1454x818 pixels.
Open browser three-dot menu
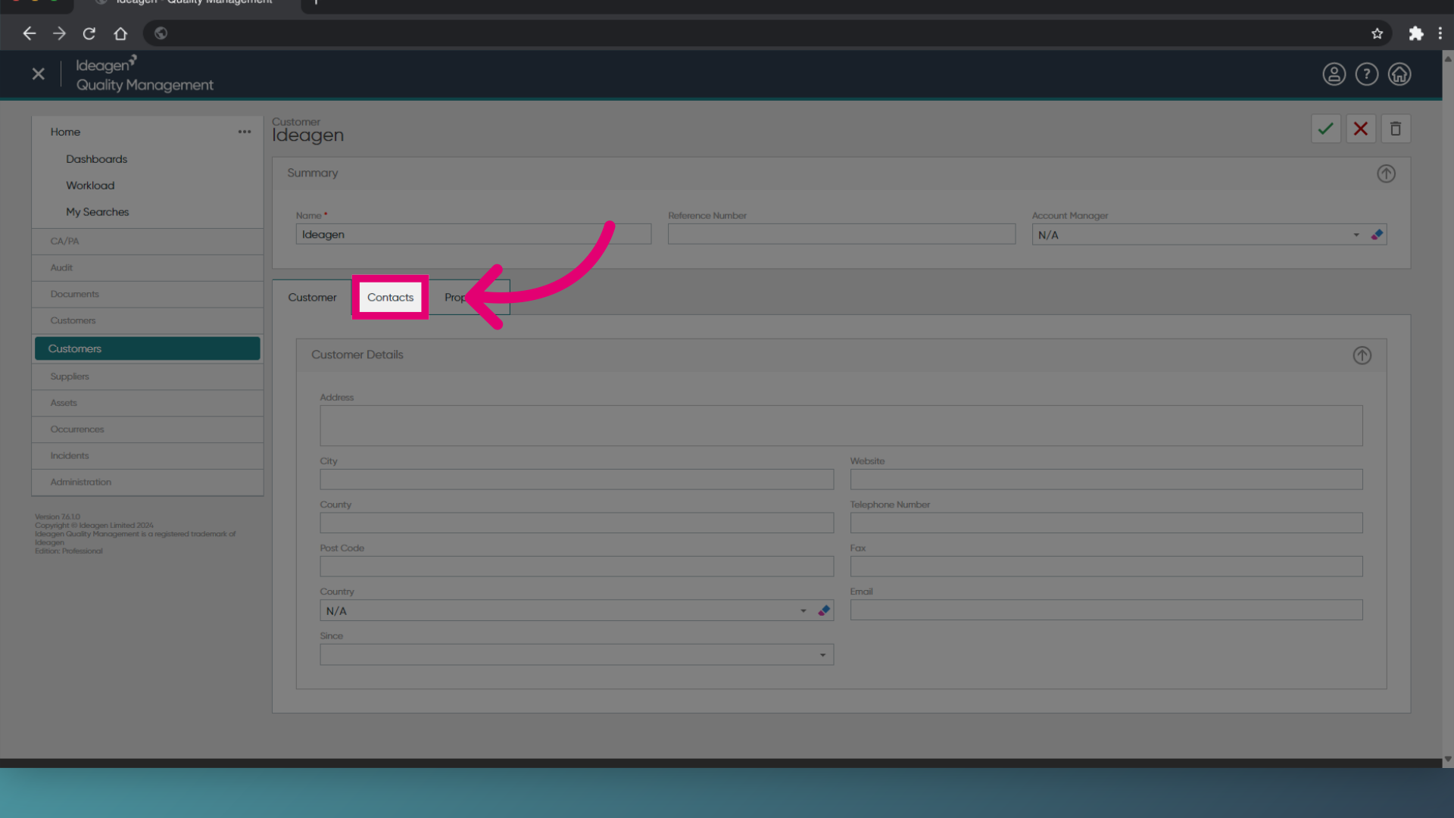[x=1440, y=33]
